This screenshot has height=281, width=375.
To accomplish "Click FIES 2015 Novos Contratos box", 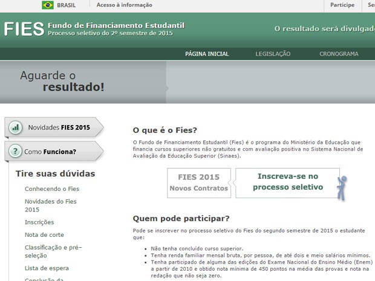I will [x=199, y=183].
